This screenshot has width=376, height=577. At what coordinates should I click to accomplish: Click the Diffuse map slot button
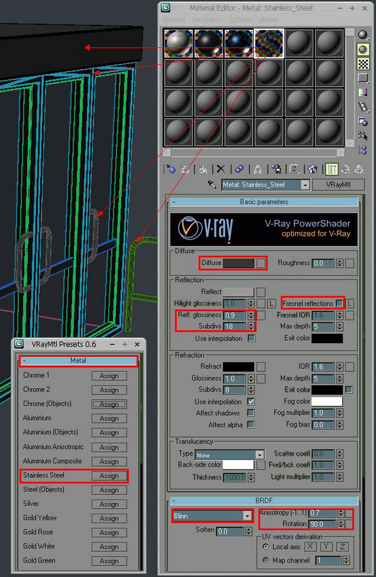point(261,263)
